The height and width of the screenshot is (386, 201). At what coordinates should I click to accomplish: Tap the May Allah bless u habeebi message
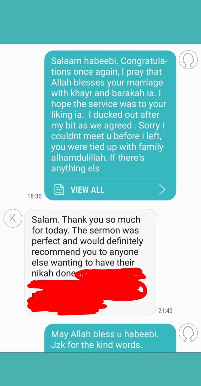pos(110,338)
